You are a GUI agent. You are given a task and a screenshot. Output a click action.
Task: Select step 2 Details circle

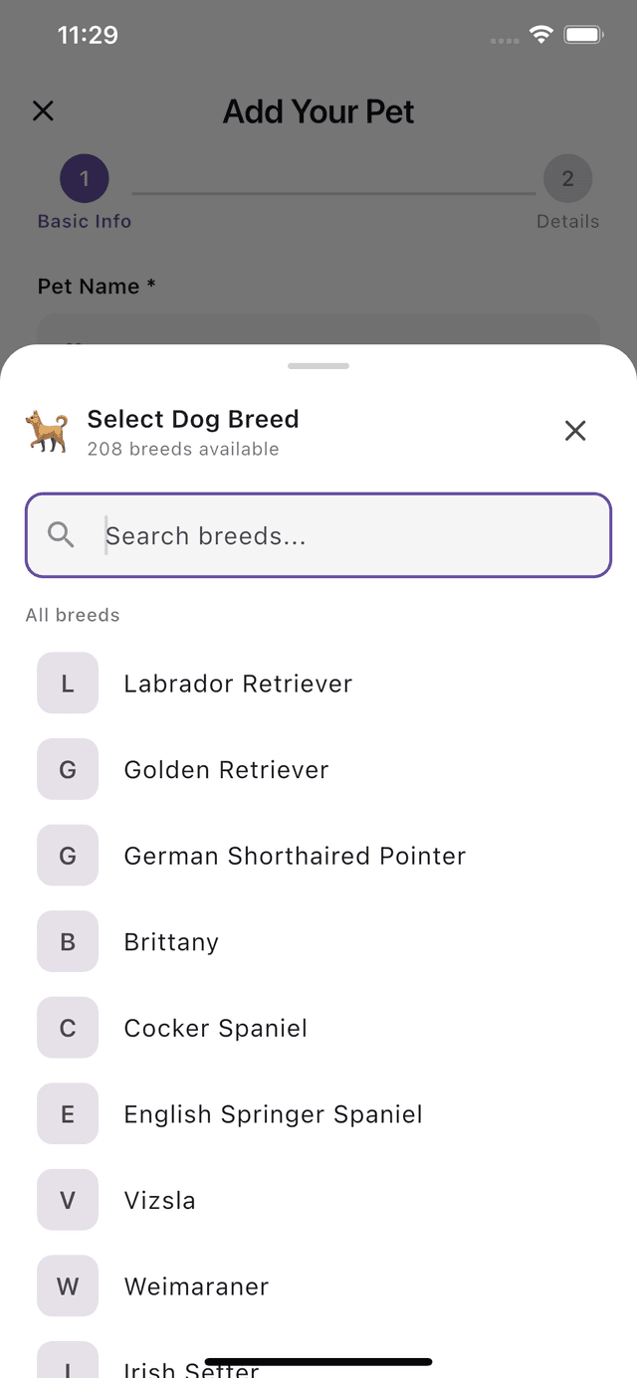pyautogui.click(x=567, y=178)
